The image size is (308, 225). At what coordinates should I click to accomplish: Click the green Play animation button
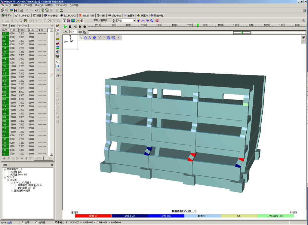coord(65,26)
